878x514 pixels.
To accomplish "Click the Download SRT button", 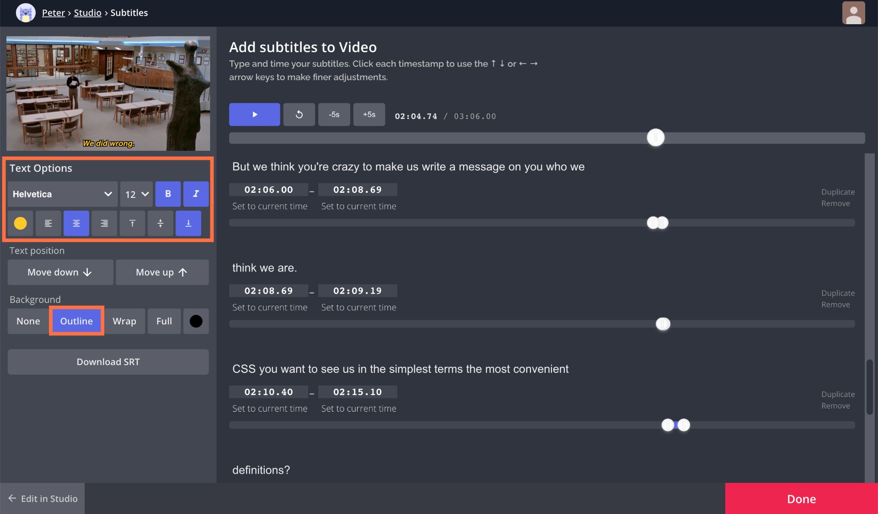I will click(108, 361).
